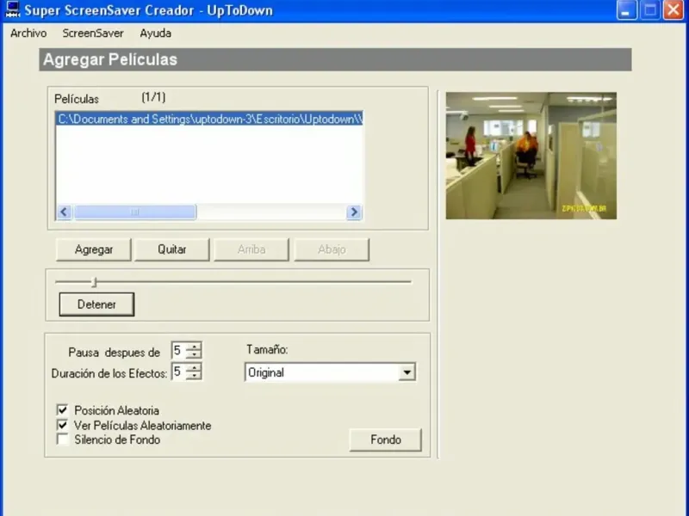Image resolution: width=689 pixels, height=516 pixels.
Task: Click the Agregar button
Action: pos(94,249)
